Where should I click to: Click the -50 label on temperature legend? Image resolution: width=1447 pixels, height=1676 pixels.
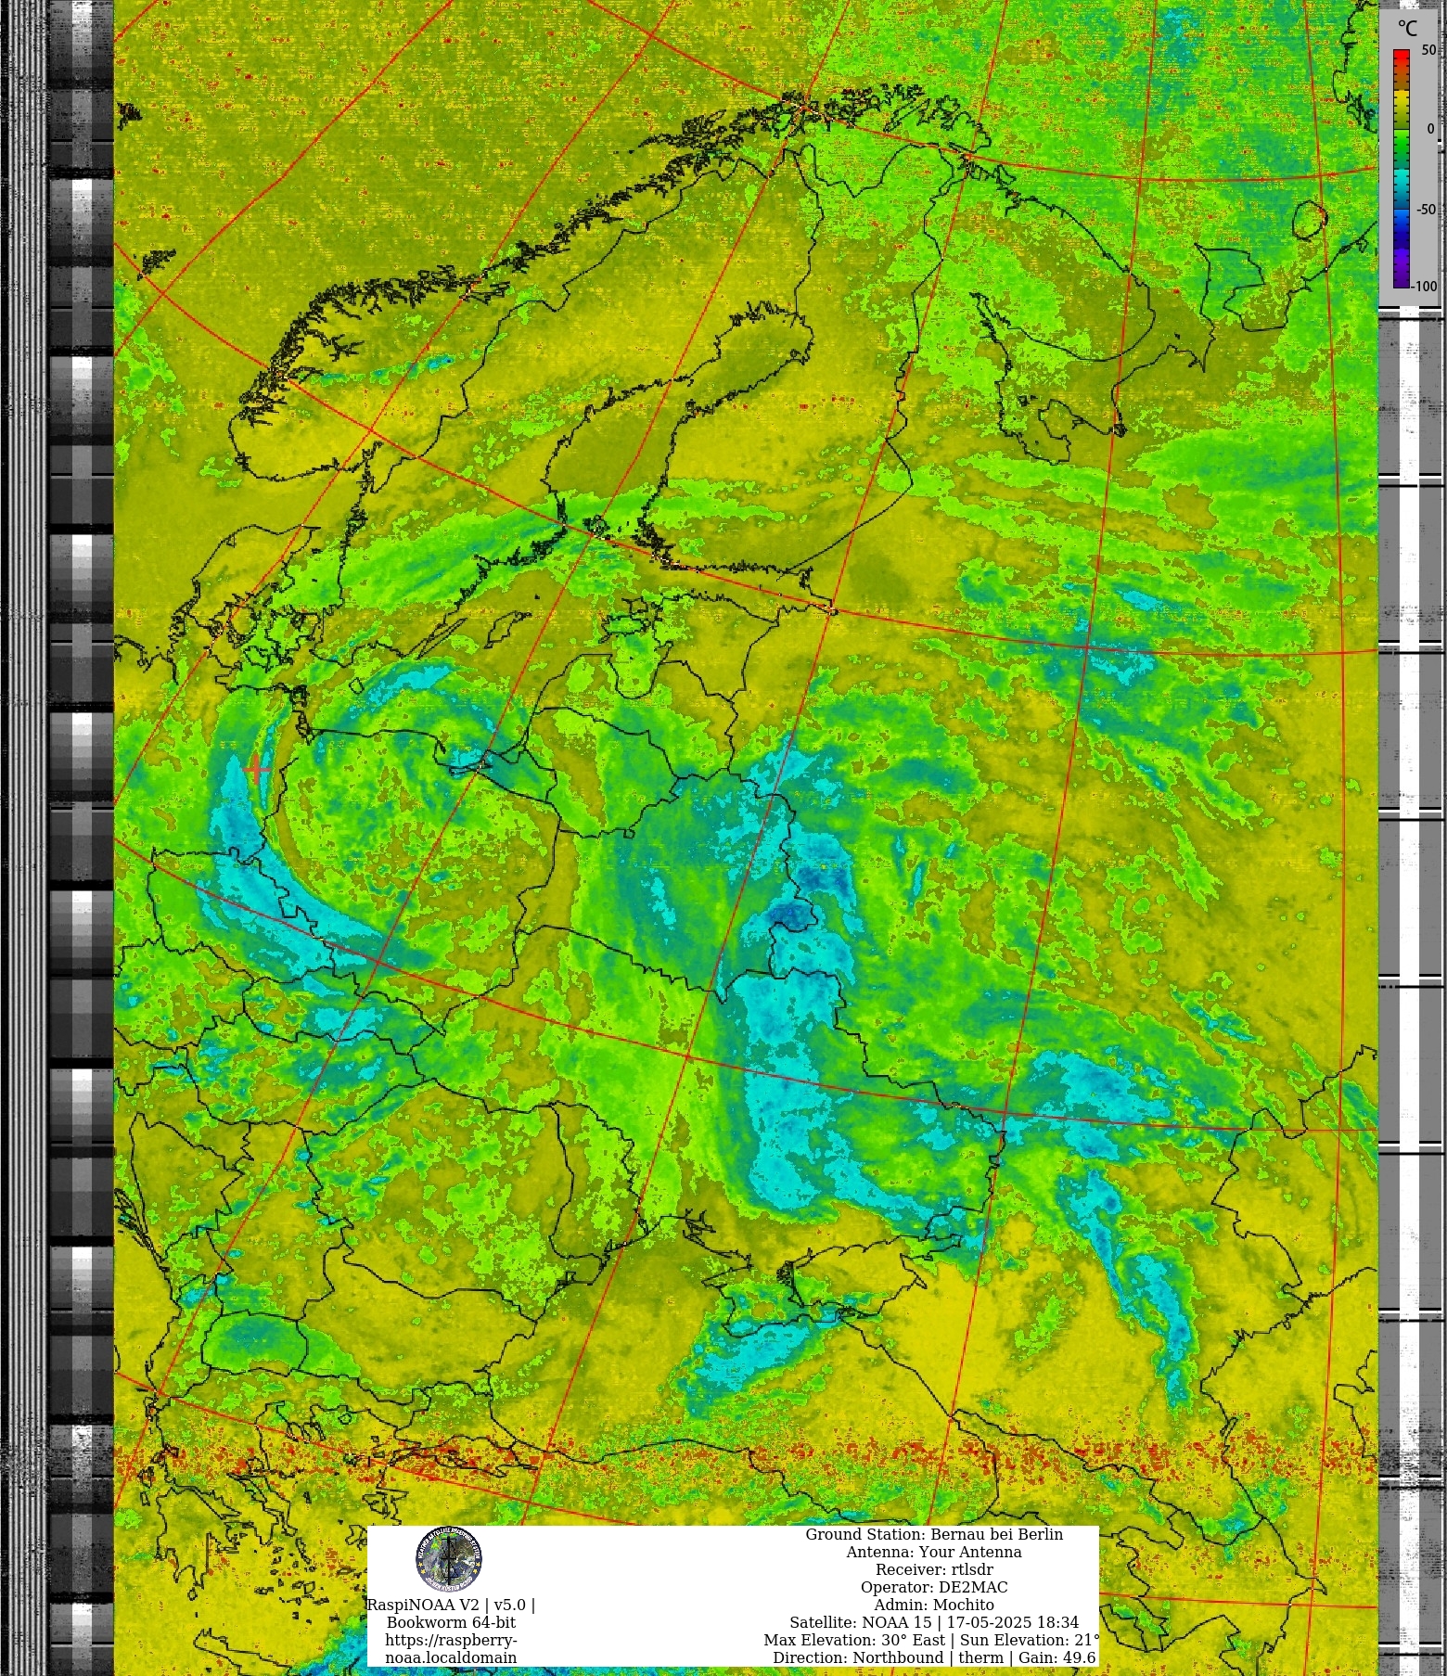tap(1426, 209)
